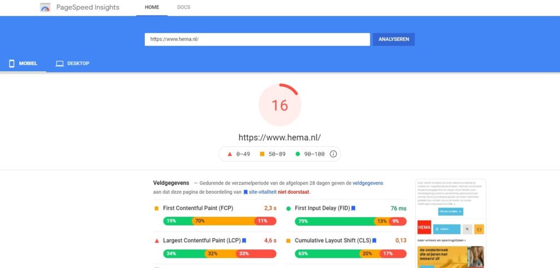
Task: Click Cumulative Layout Shift (CLS) label
Action: click(333, 241)
